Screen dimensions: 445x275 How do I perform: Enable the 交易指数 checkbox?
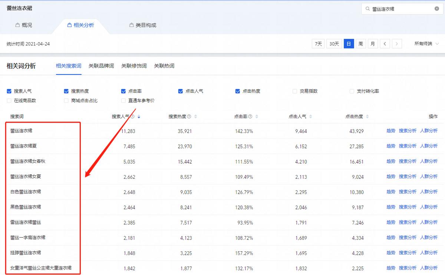[x=295, y=91]
